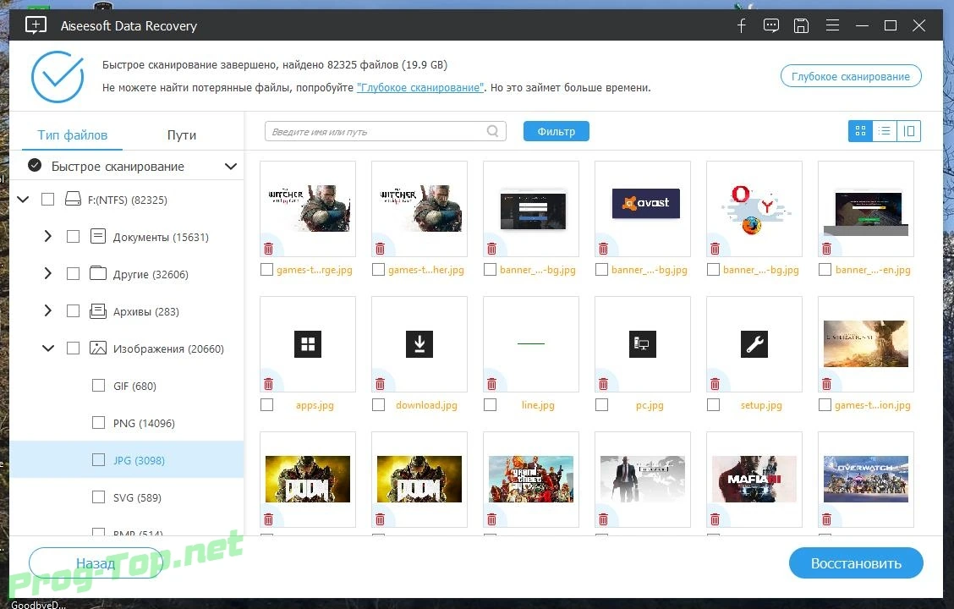This screenshot has width=954, height=609.
Task: Select checkbox for setup.jpg file
Action: pyautogui.click(x=714, y=404)
